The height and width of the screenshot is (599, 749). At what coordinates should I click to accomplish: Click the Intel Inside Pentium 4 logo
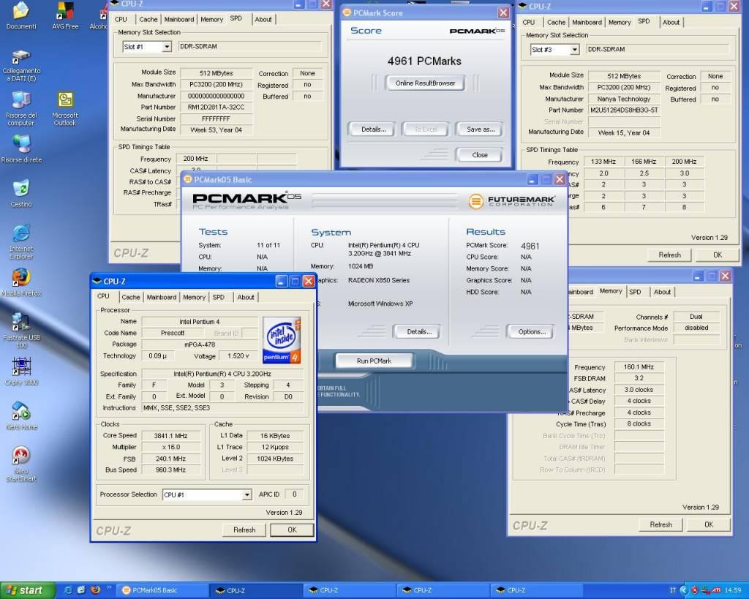(282, 340)
